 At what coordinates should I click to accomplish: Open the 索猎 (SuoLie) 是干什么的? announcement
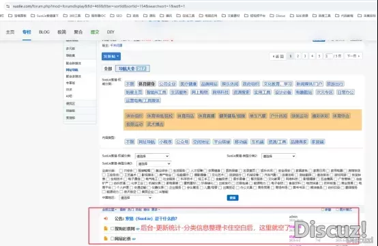[x=151, y=219]
